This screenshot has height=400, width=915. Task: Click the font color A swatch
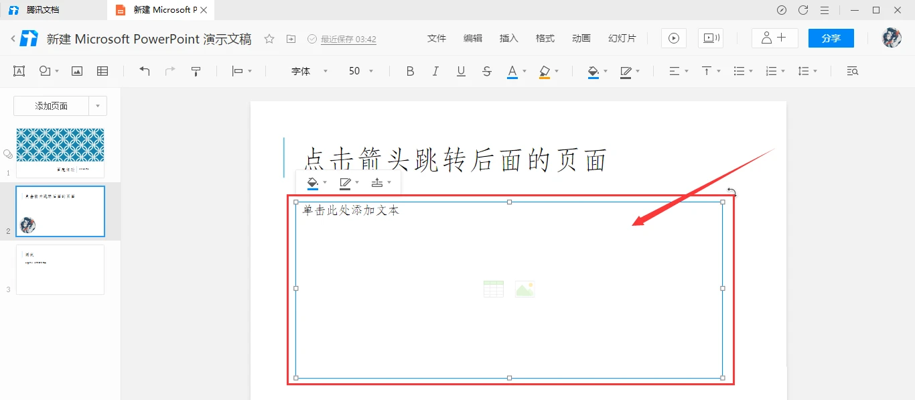[x=512, y=71]
